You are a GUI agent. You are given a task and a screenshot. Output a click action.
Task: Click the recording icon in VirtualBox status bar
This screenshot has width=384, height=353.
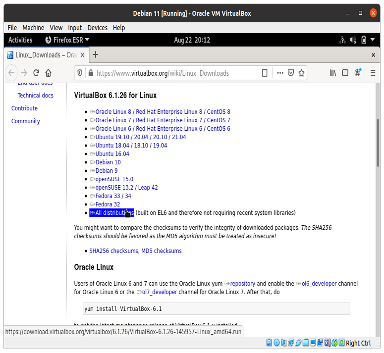(320, 343)
